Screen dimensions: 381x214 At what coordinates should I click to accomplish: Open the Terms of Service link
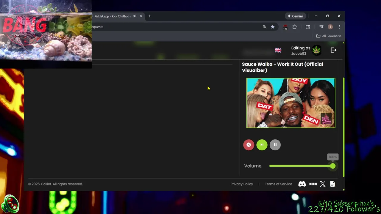(278, 184)
